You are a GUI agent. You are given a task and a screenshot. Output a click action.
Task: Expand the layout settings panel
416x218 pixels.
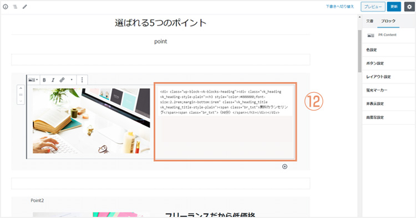click(x=389, y=77)
